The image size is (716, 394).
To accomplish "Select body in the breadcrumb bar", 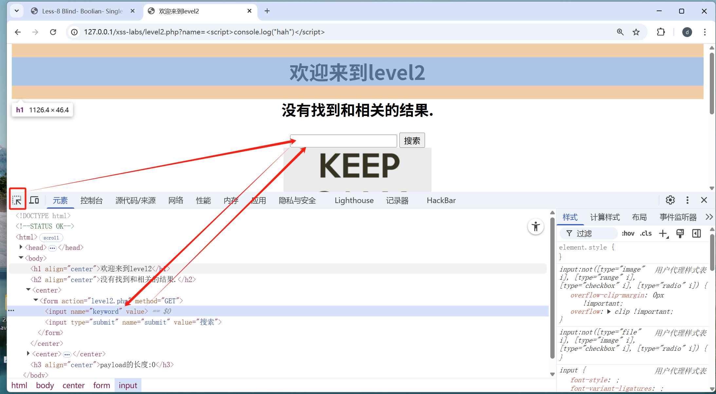I will [x=45, y=385].
